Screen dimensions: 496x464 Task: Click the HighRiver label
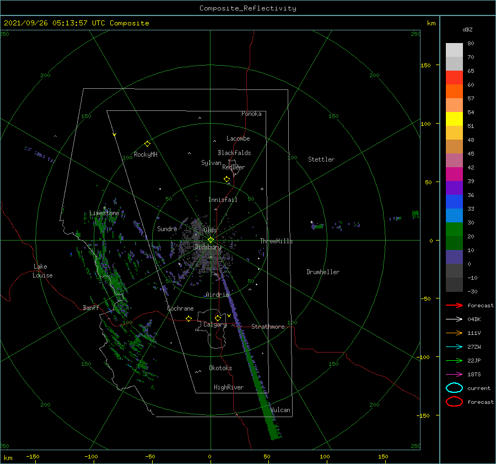coord(229,387)
